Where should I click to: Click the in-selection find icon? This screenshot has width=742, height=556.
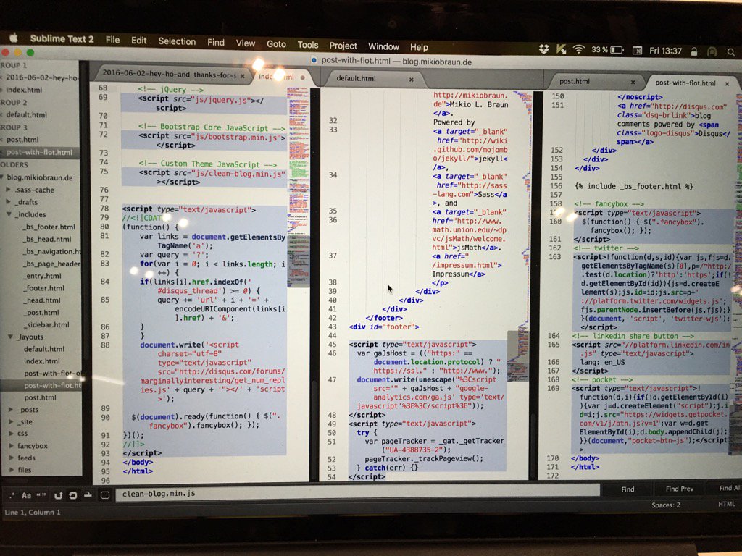click(x=88, y=495)
